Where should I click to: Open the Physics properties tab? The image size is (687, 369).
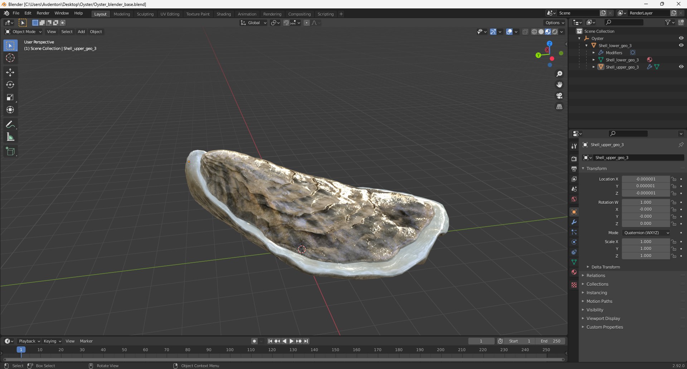pos(574,242)
